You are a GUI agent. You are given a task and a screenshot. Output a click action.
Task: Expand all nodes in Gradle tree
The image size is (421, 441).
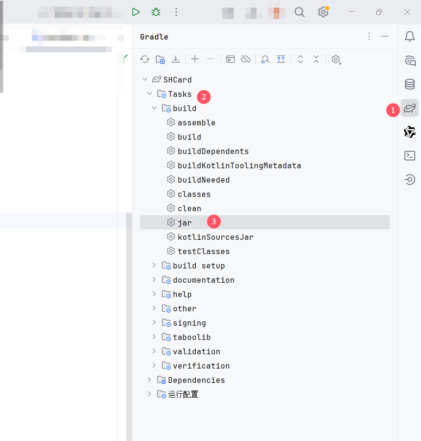point(300,59)
